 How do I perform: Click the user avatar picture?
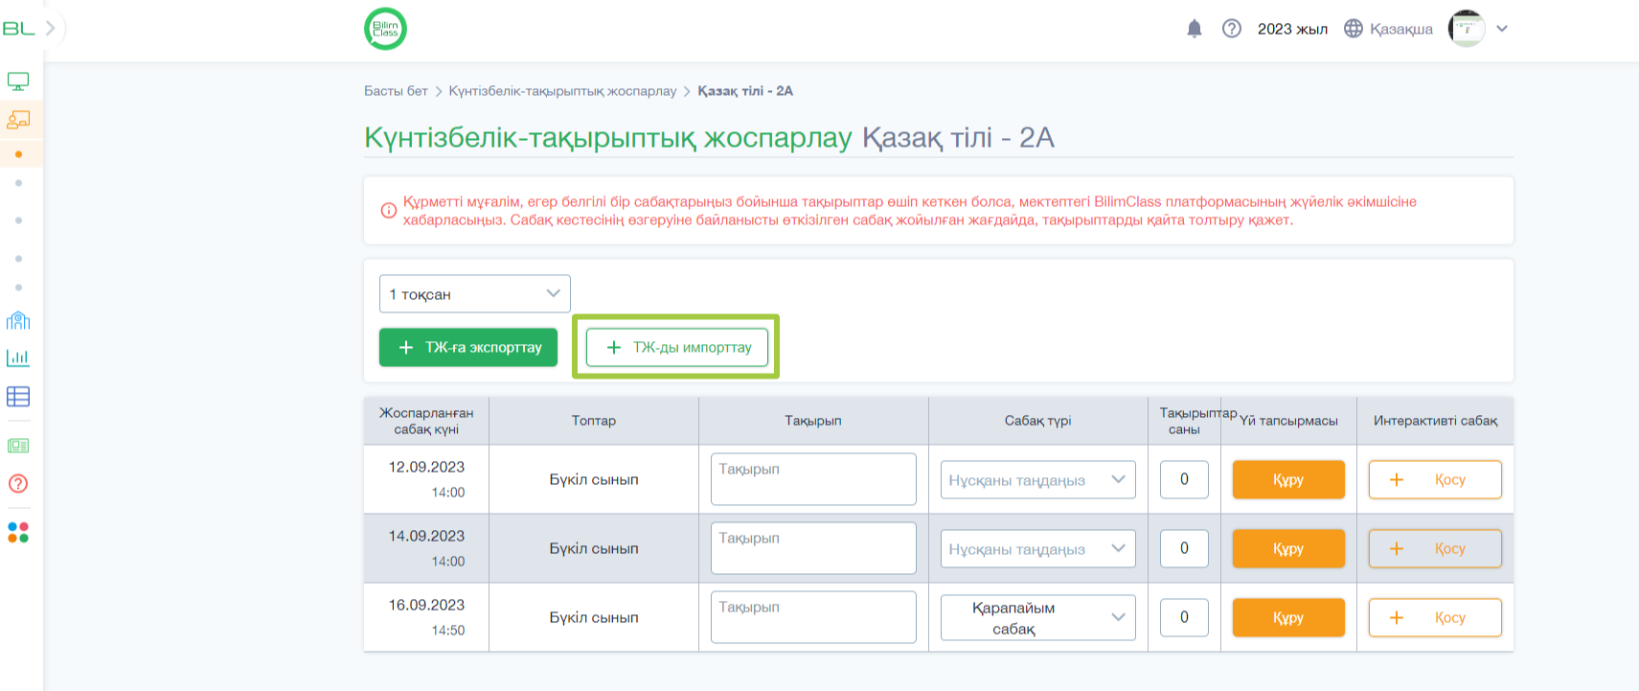point(1467,29)
